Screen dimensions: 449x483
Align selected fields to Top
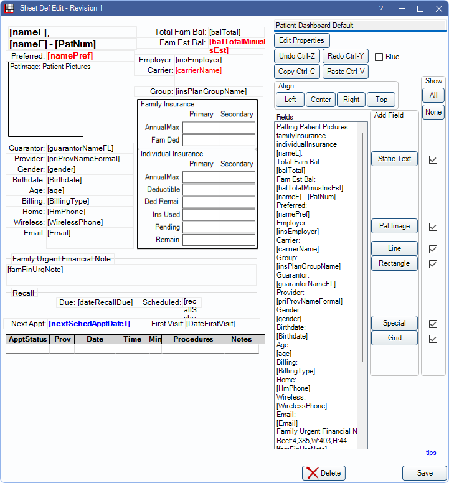click(381, 100)
